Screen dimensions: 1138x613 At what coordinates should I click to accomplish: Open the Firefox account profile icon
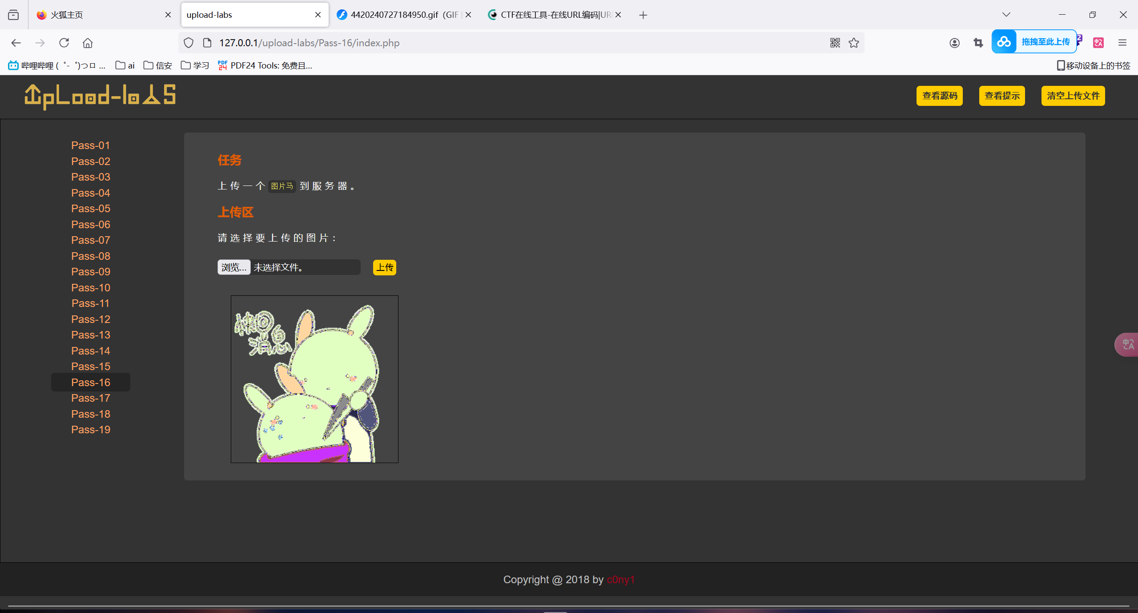click(x=954, y=43)
